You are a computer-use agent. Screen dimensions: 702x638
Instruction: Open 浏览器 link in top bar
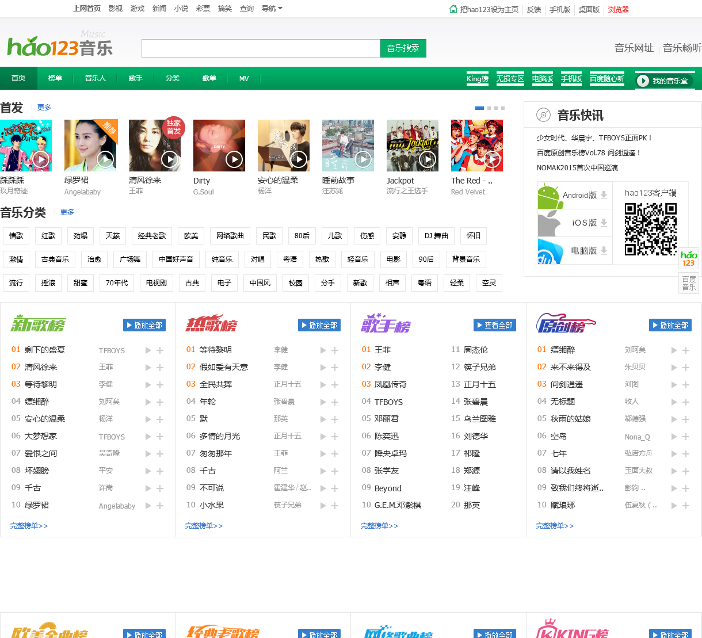(x=619, y=9)
